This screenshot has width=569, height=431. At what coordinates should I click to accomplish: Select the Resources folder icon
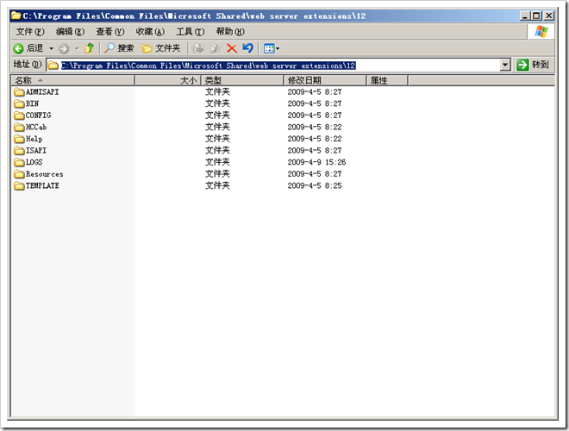coord(19,174)
